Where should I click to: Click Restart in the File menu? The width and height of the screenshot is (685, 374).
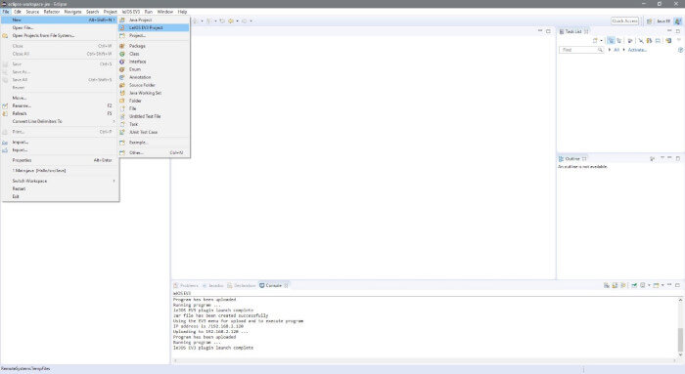(60, 188)
